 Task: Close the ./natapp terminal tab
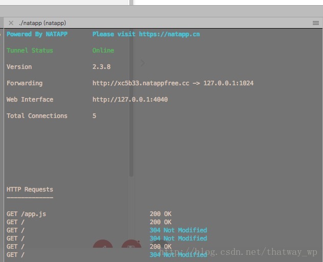tap(11, 23)
